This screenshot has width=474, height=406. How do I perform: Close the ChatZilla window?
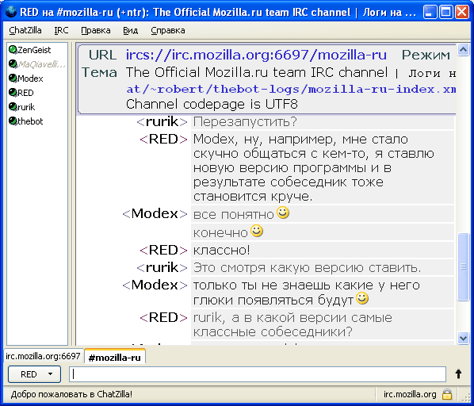click(x=462, y=12)
